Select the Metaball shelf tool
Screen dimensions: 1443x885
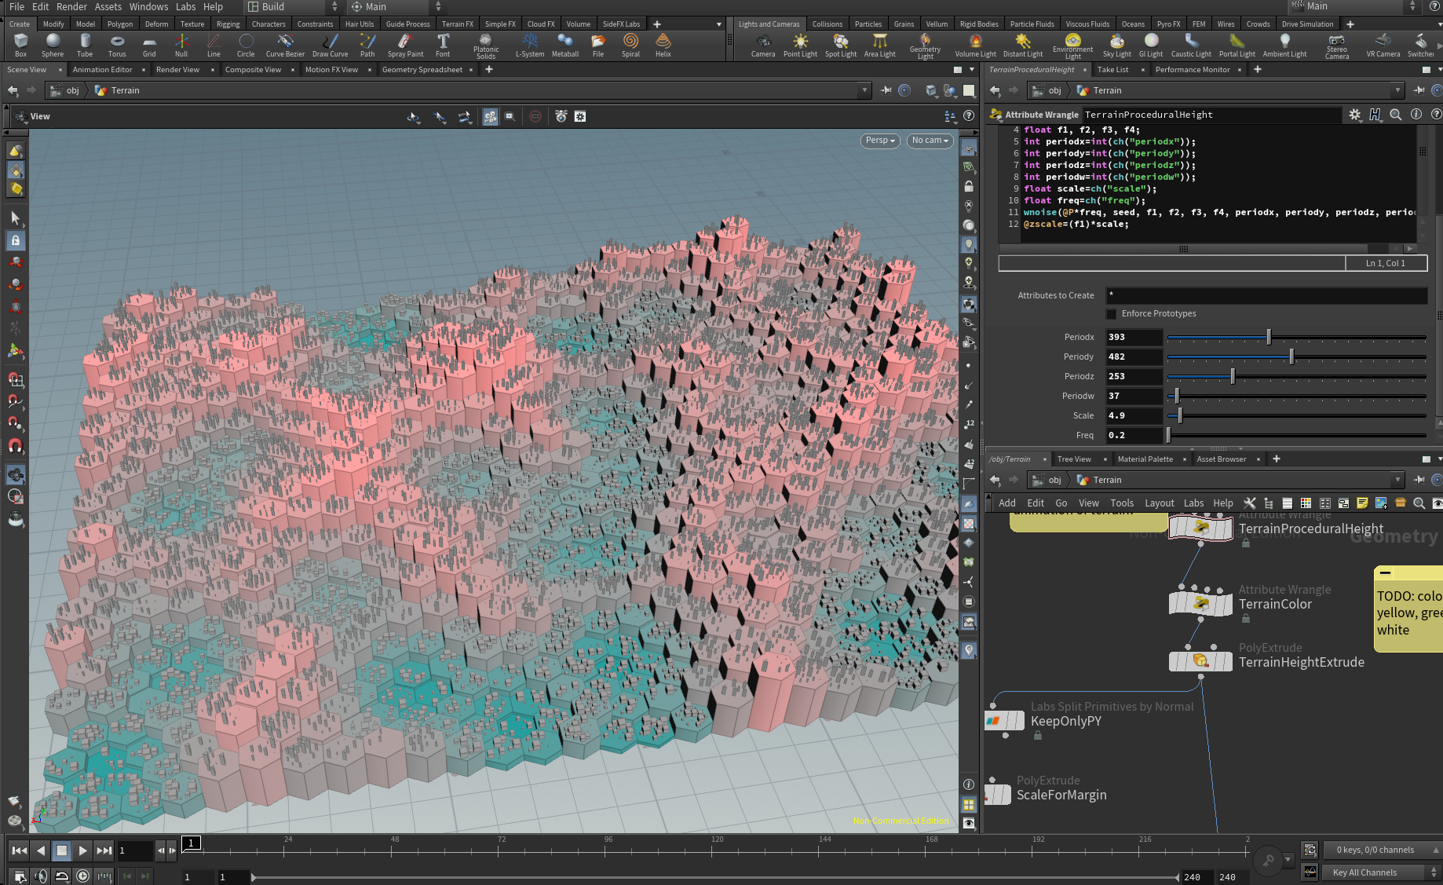(x=564, y=45)
